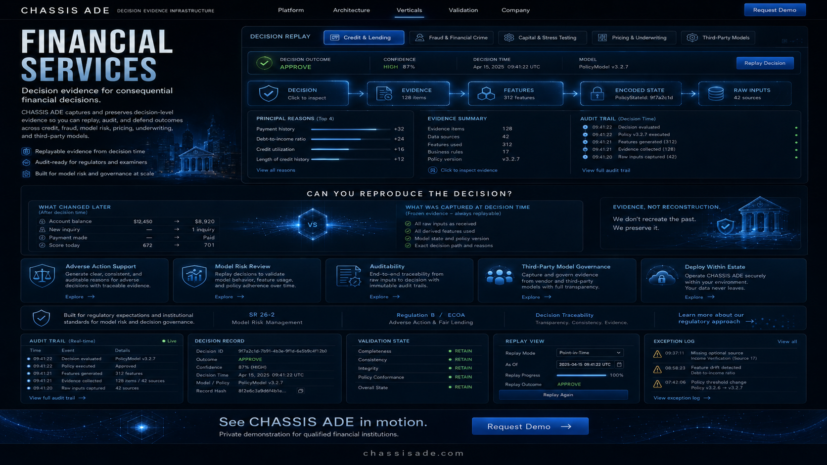The image size is (827, 465).
Task: Click the Model Risk Review chart icon
Action: (x=194, y=276)
